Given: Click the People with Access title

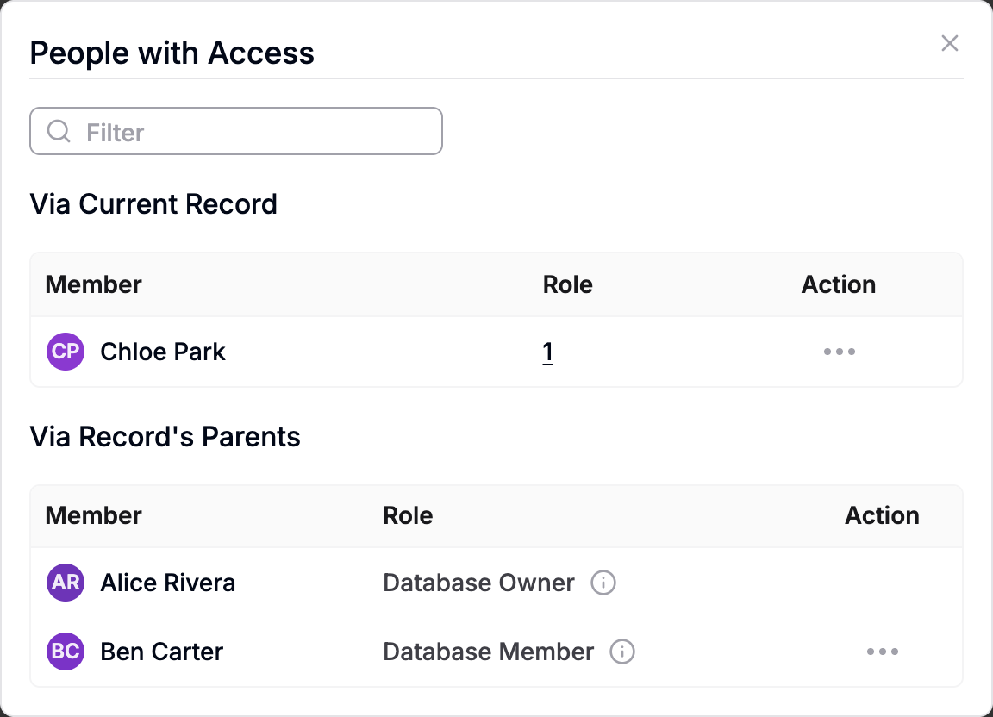Looking at the screenshot, I should click(172, 53).
